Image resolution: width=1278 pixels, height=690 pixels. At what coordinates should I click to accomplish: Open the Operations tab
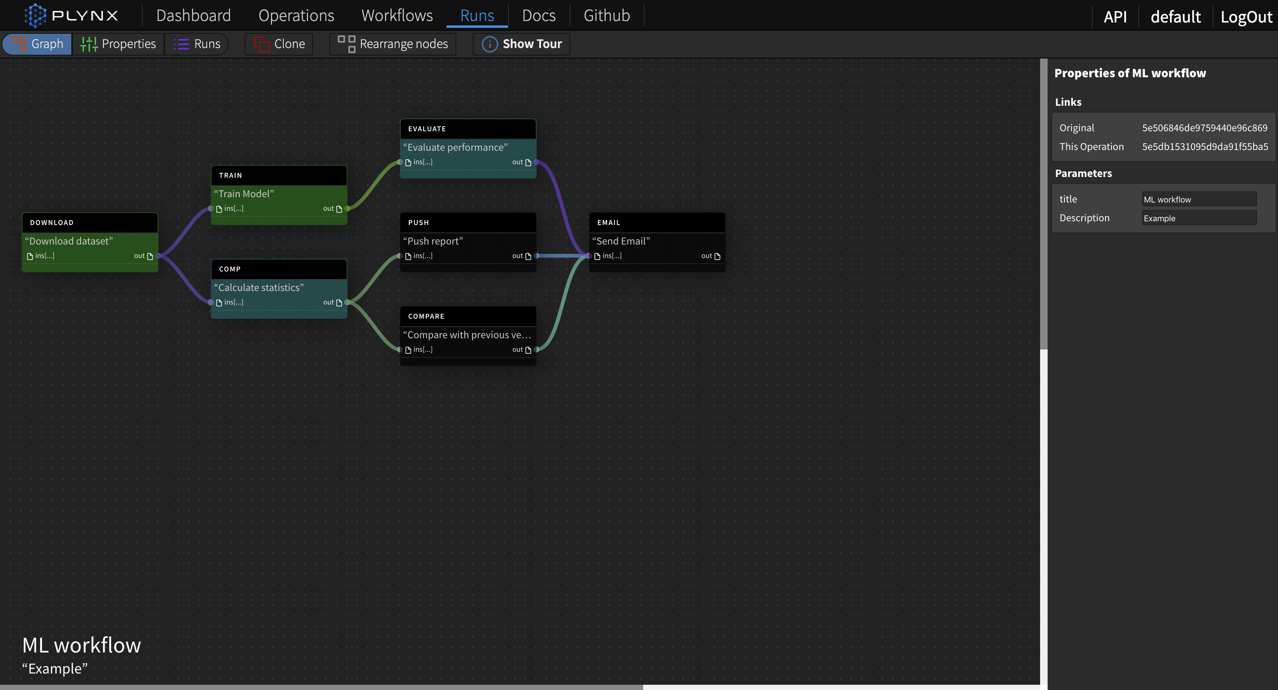click(x=296, y=15)
